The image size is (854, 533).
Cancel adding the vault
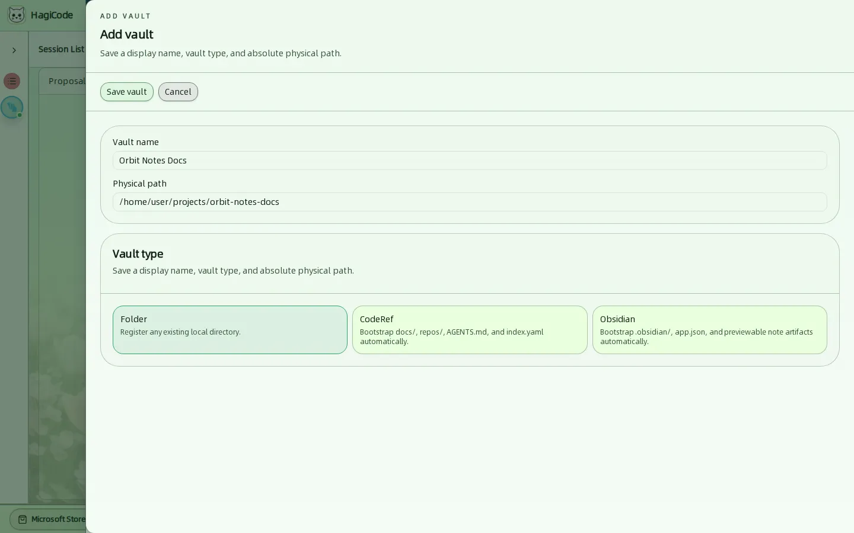pyautogui.click(x=178, y=92)
